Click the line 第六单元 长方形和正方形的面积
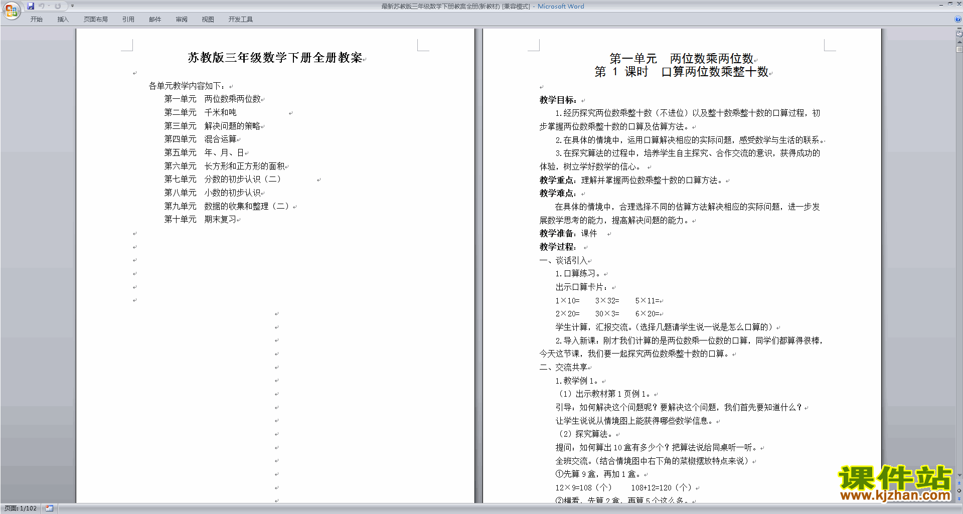Image resolution: width=963 pixels, height=514 pixels. pos(225,166)
